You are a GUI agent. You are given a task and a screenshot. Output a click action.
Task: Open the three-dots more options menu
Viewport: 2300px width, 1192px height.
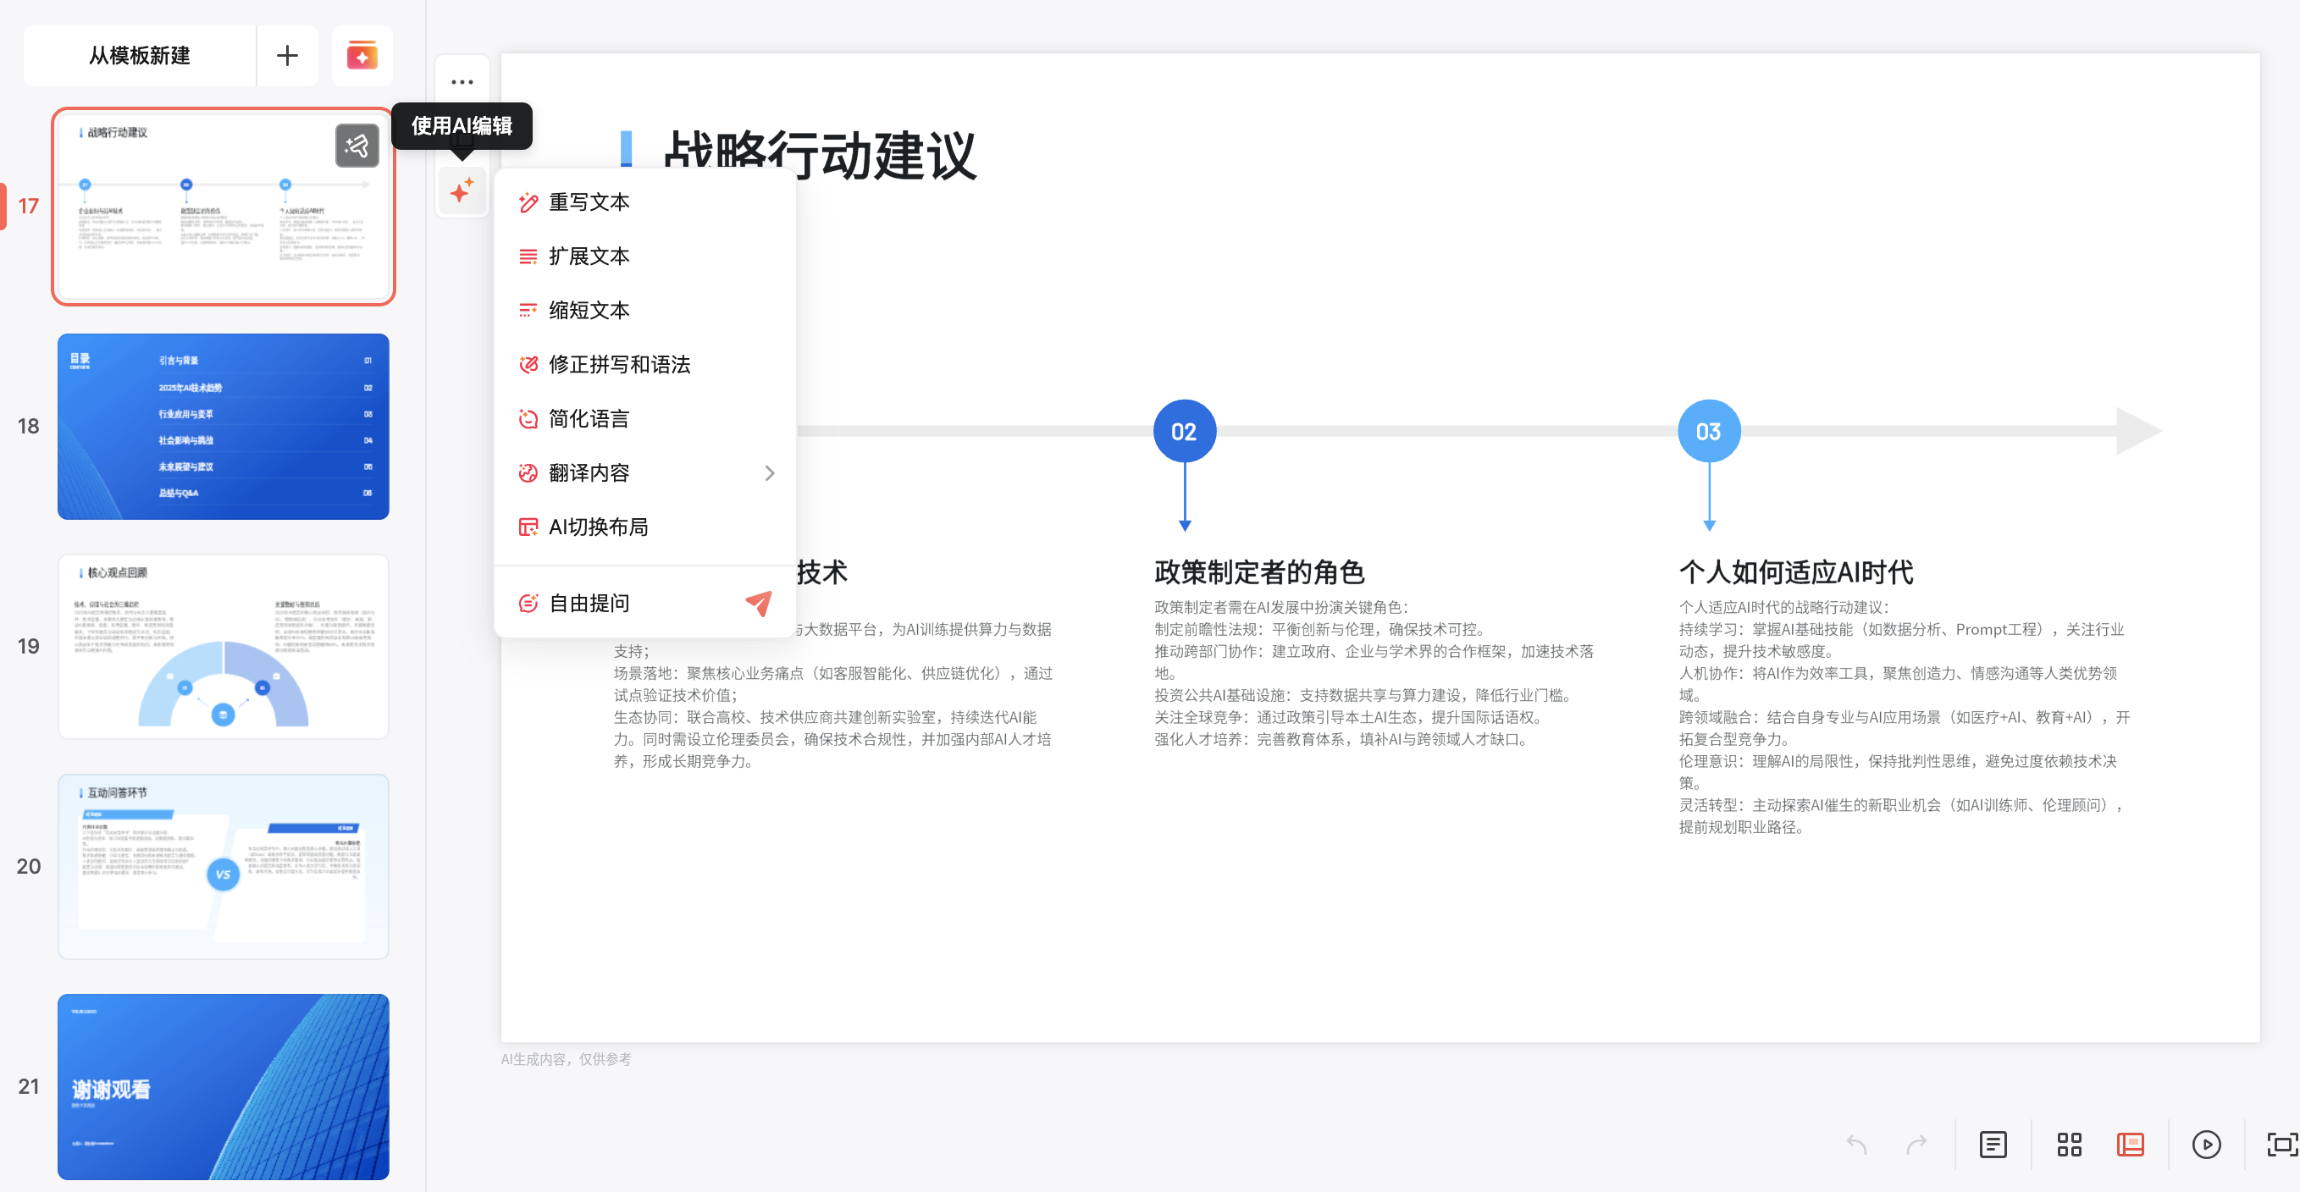click(462, 82)
